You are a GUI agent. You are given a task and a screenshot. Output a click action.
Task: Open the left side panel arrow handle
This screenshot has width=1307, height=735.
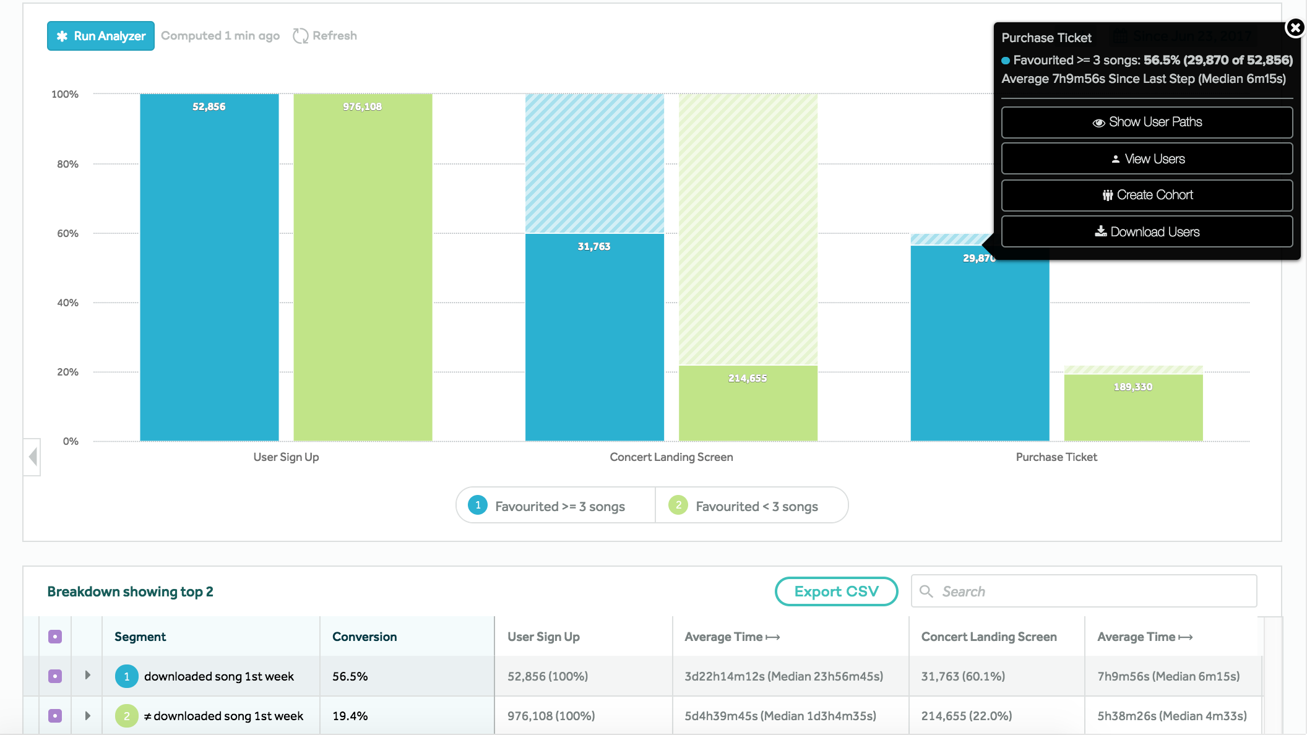(x=33, y=457)
